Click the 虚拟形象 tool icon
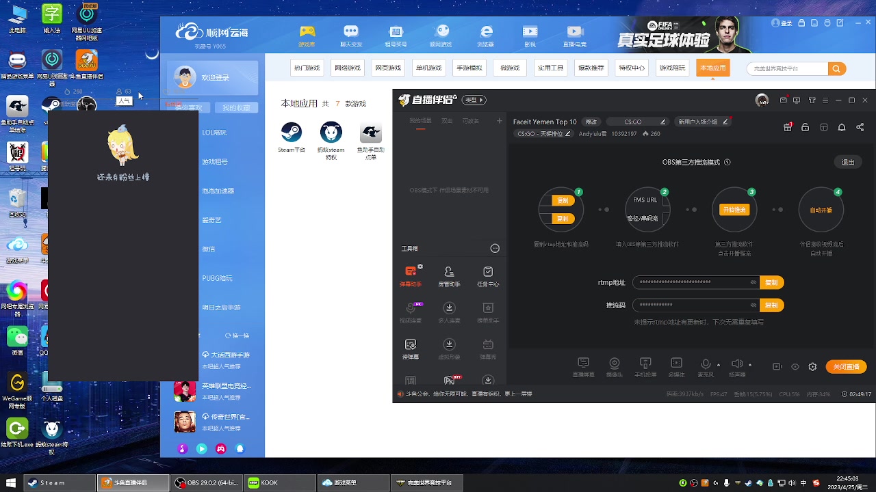Viewport: 876px width, 492px height. (449, 348)
